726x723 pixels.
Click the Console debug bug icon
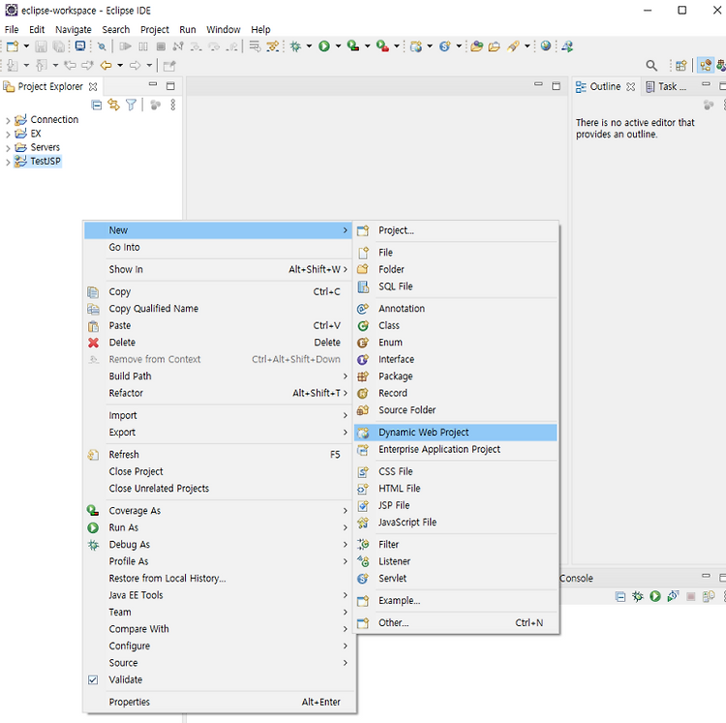pos(638,596)
